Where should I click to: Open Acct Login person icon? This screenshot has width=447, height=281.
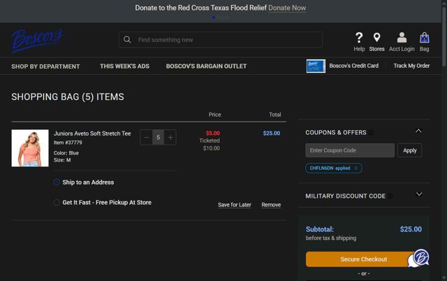click(x=402, y=37)
